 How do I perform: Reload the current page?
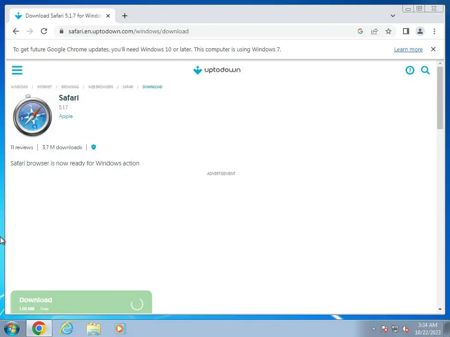pyautogui.click(x=44, y=31)
